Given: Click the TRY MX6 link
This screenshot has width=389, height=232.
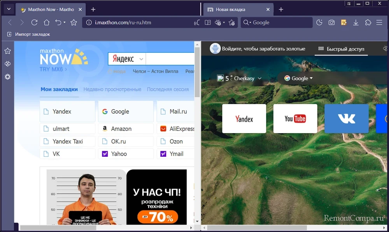Looking at the screenshot, I should [x=53, y=69].
